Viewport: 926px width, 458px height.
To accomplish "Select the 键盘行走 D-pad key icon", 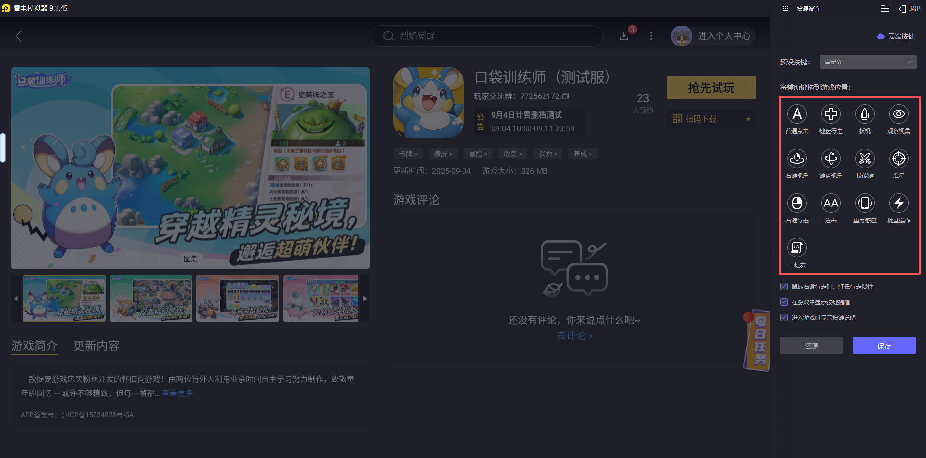I will click(x=830, y=114).
